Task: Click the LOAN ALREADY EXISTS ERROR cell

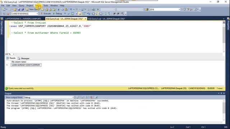Action: pos(26,65)
